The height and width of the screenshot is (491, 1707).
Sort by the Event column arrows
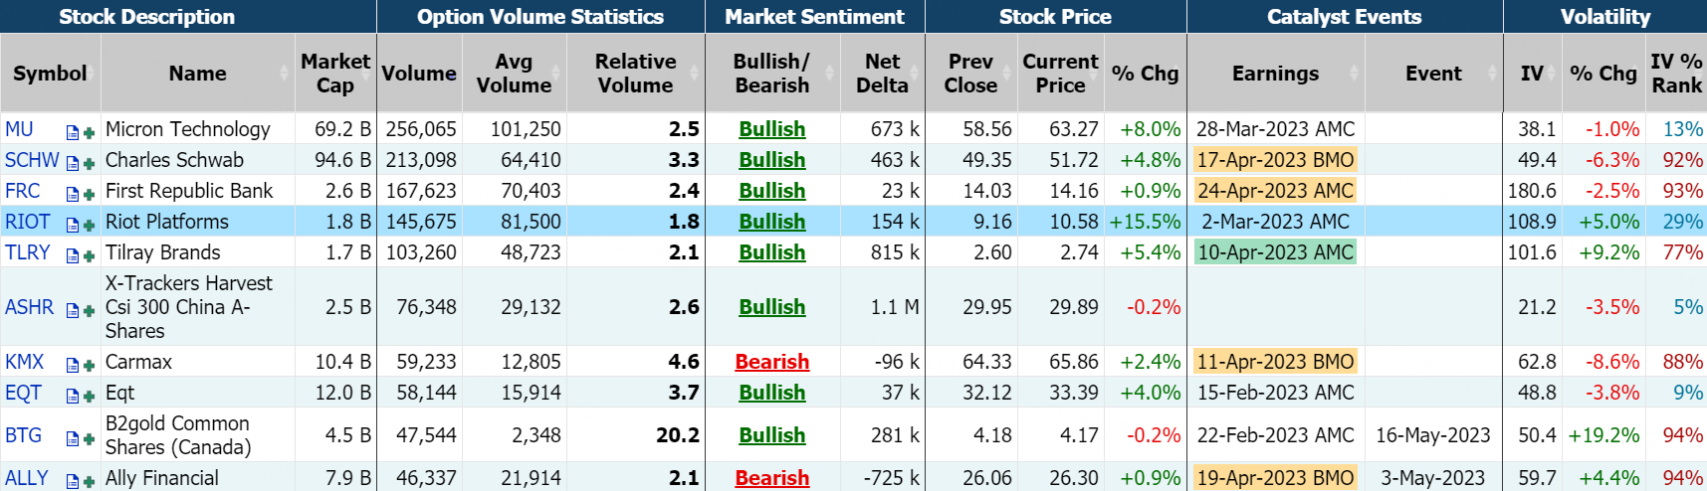1491,74
